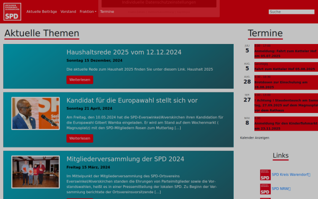Select the AUG 28 date label
Viewport: 318px width, 199px height.
(247, 80)
